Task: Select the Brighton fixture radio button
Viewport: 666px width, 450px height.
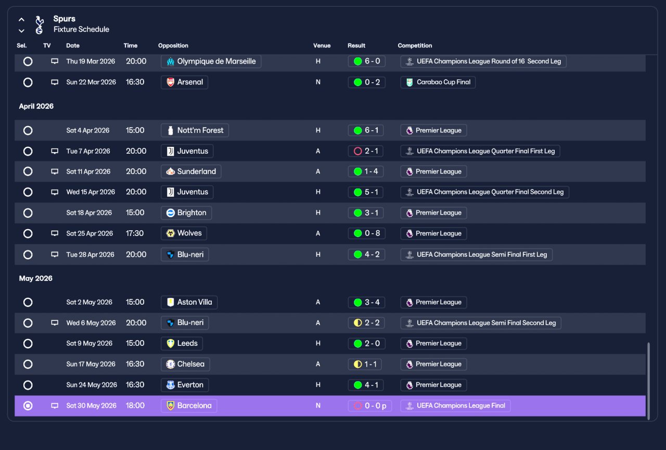Action: click(x=28, y=213)
